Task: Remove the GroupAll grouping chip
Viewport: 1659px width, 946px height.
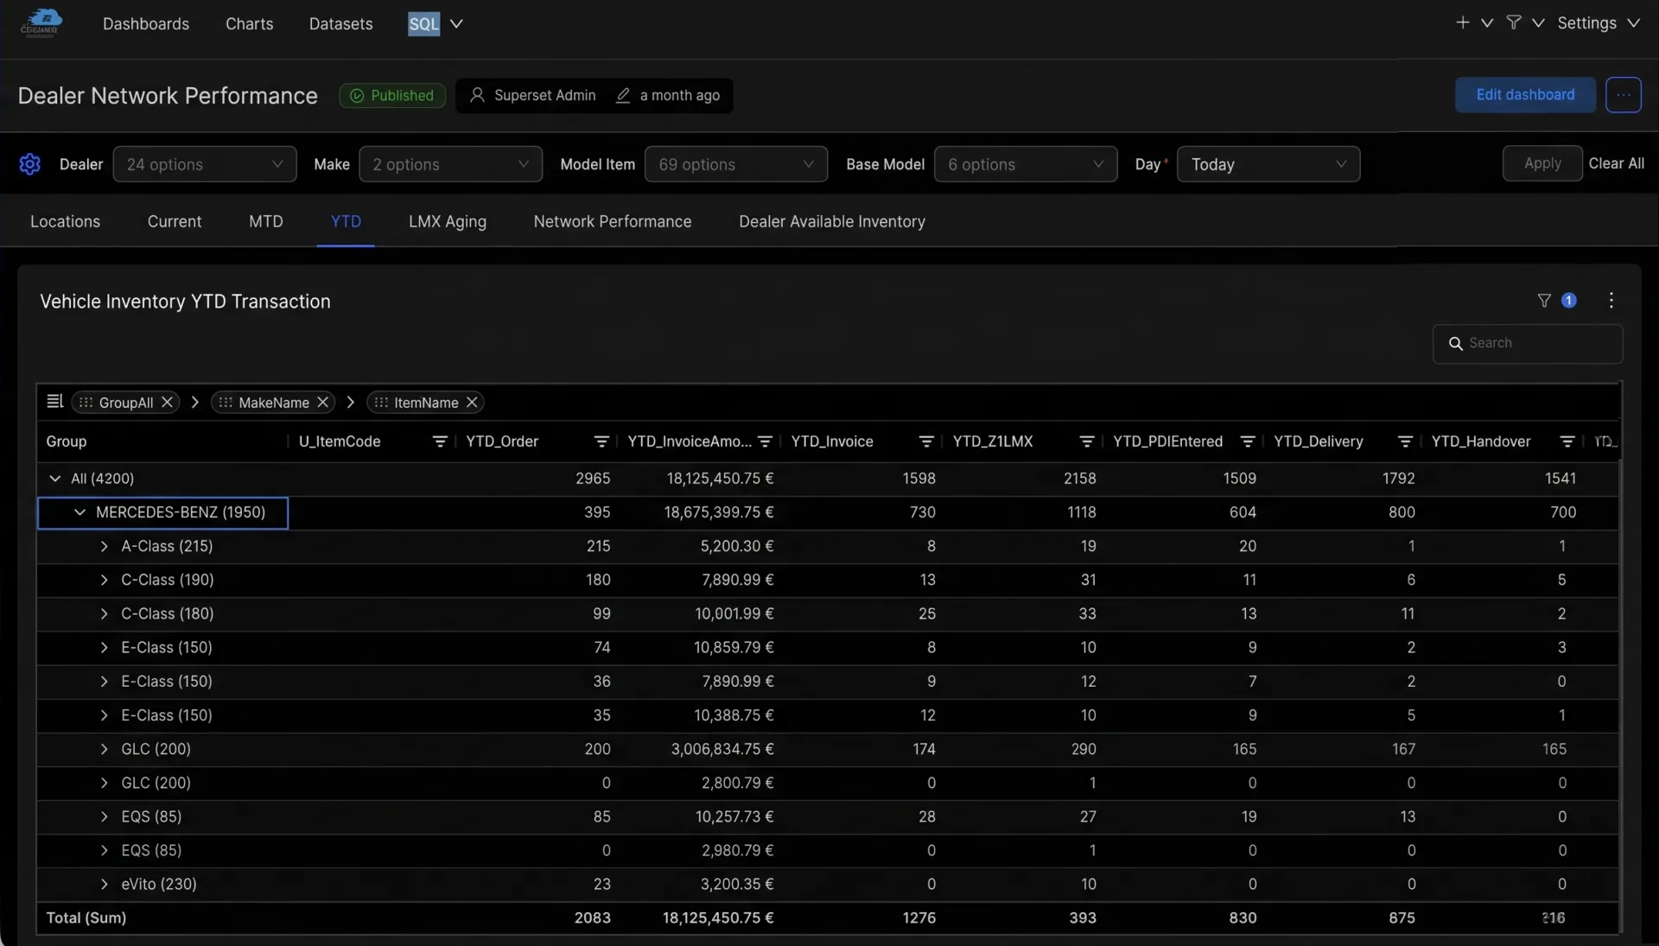Action: 168,403
